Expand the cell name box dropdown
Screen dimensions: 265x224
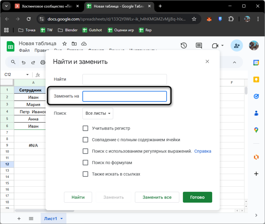click(27, 75)
